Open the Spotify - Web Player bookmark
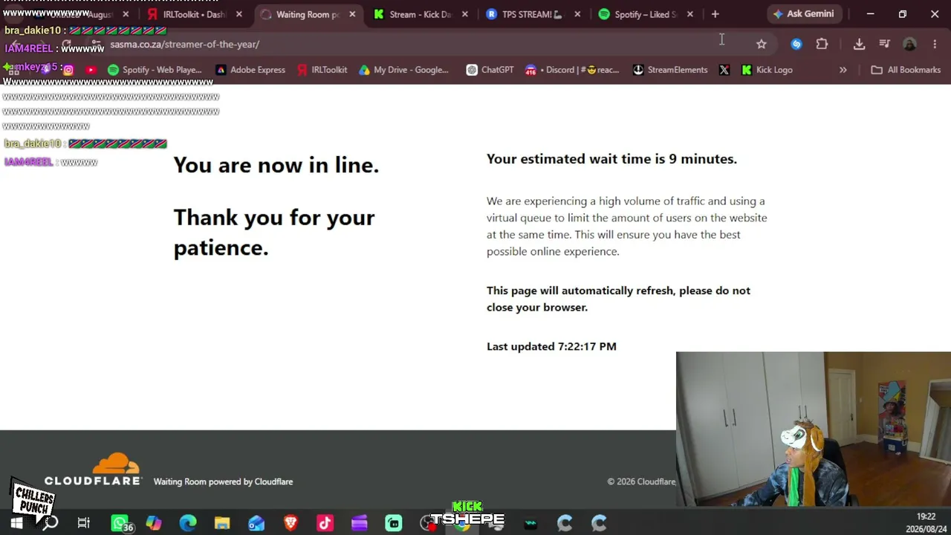This screenshot has height=535, width=951. (x=155, y=70)
